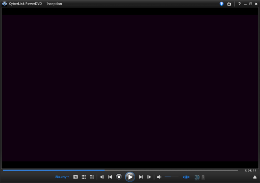Open the player settings icon next to the chapter grid
The width and height of the screenshot is (260, 183).
coord(92,177)
